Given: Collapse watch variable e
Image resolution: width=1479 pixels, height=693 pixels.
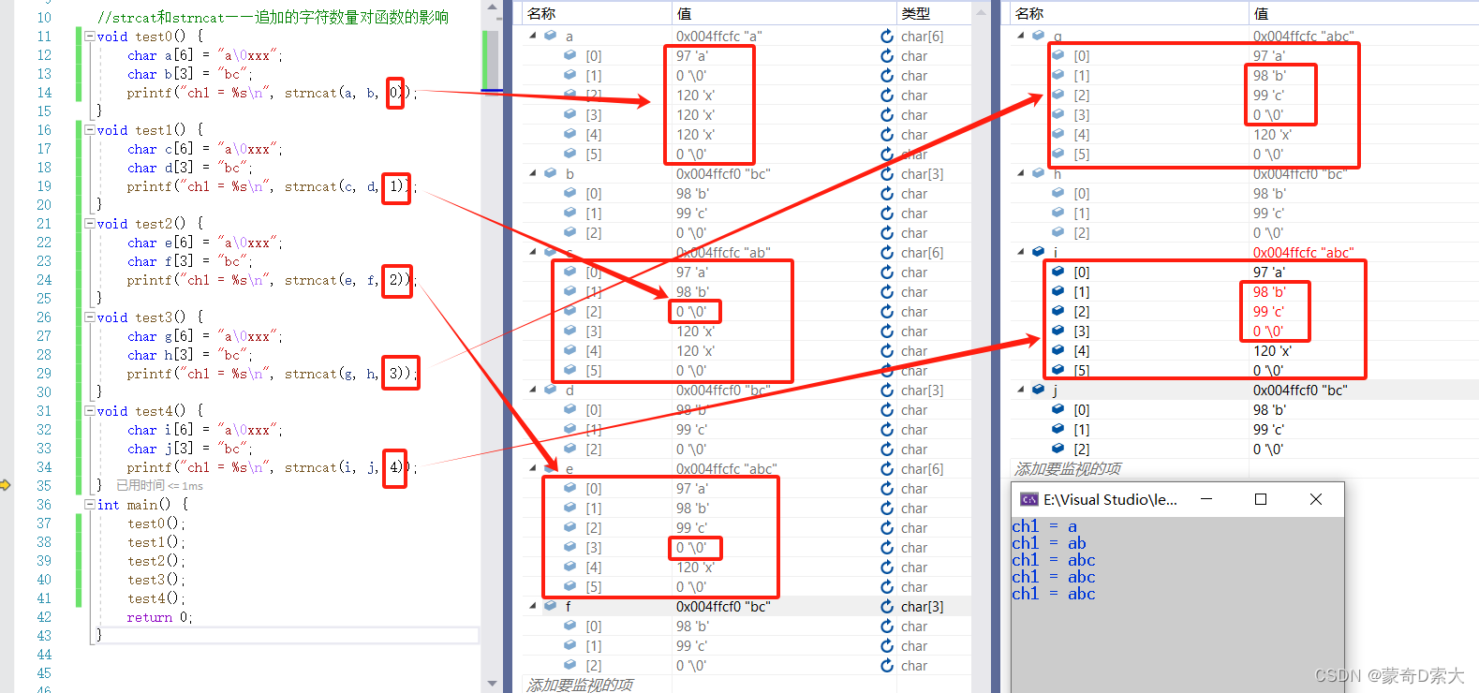Looking at the screenshot, I should (x=533, y=469).
